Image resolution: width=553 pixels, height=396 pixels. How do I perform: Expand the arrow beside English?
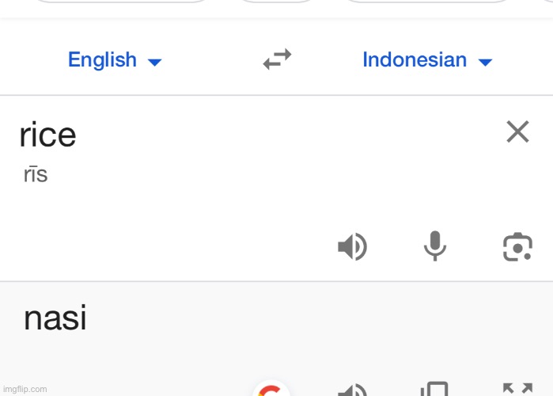click(x=154, y=63)
